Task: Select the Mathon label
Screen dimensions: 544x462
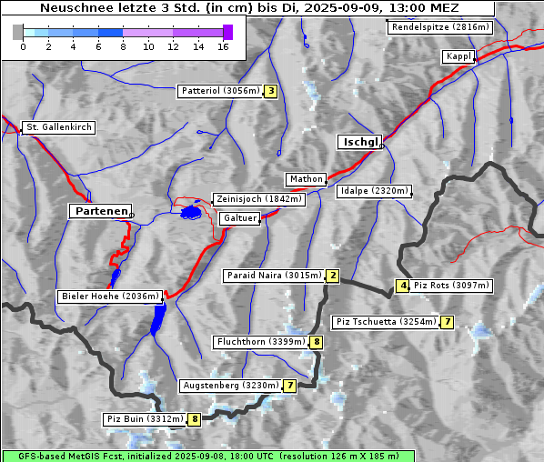Action: tap(306, 179)
